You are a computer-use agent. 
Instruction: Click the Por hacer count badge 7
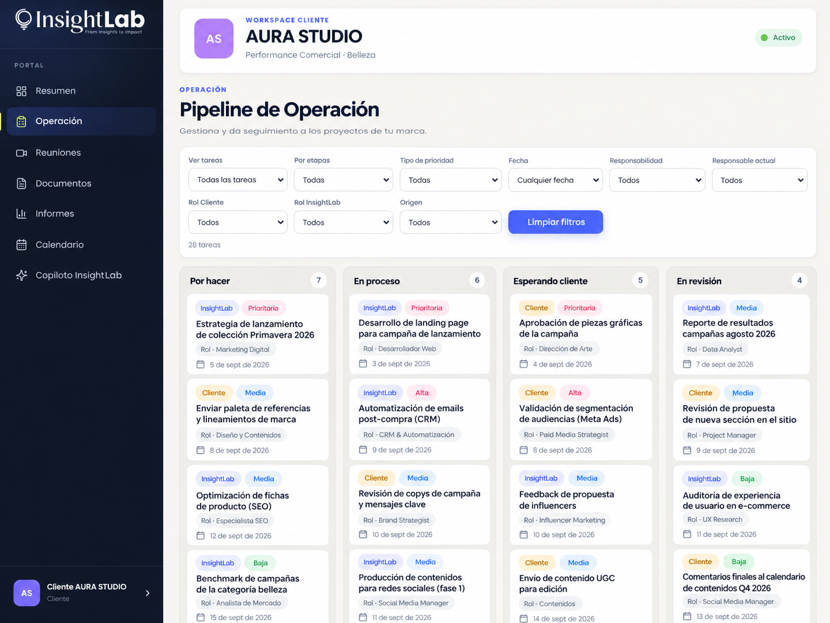click(x=319, y=281)
